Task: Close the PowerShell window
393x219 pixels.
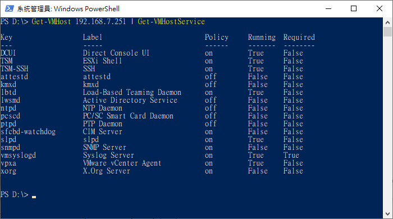Action: [x=380, y=9]
